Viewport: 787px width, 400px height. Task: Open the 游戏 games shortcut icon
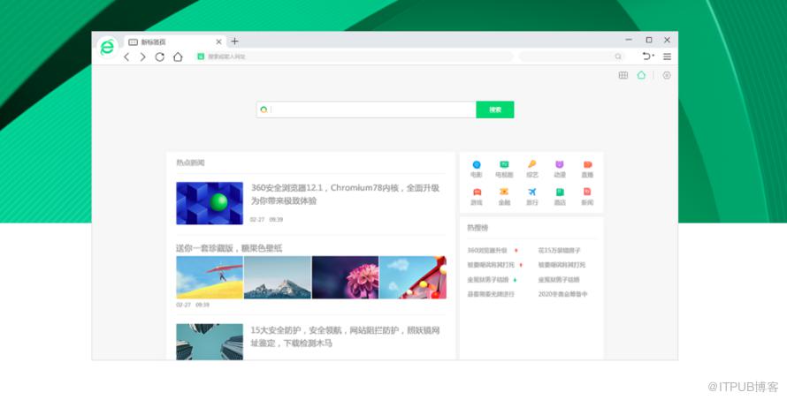(x=477, y=192)
